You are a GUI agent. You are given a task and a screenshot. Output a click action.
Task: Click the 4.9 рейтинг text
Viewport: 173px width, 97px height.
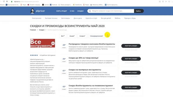(x=48, y=55)
